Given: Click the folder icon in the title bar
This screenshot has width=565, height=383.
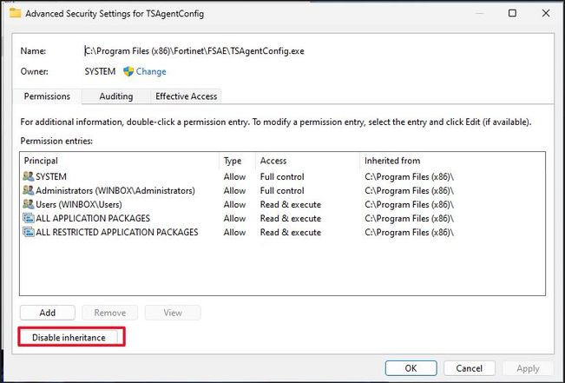Looking at the screenshot, I should 15,14.
